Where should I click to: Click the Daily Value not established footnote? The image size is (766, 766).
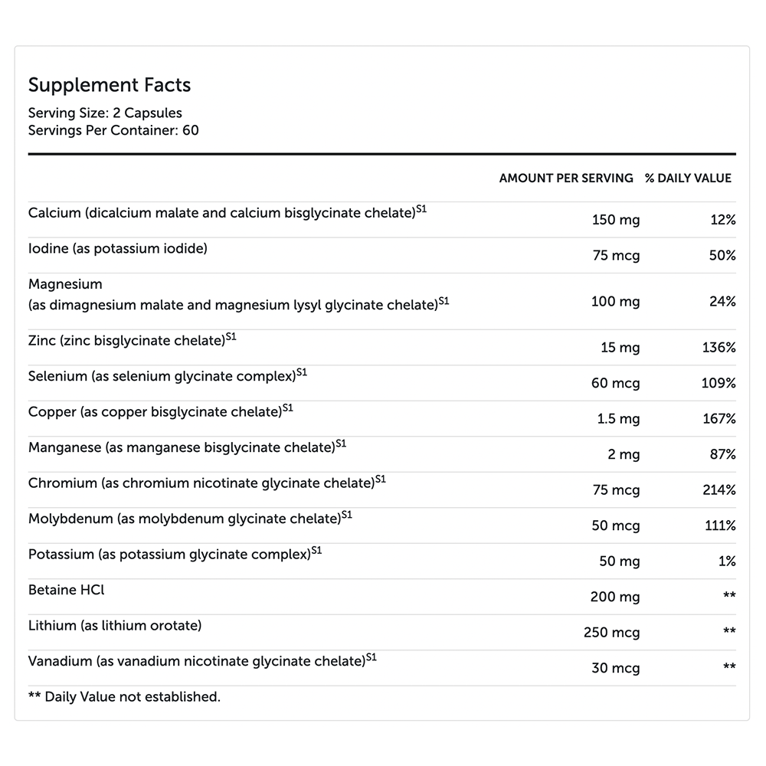124,697
